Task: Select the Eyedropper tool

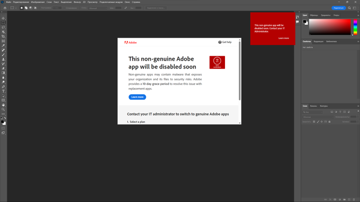Action: point(3,46)
